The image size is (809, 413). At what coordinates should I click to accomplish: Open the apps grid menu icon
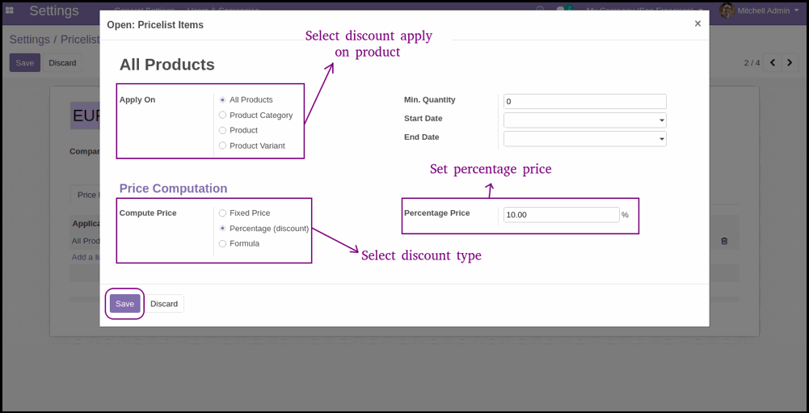[x=9, y=11]
